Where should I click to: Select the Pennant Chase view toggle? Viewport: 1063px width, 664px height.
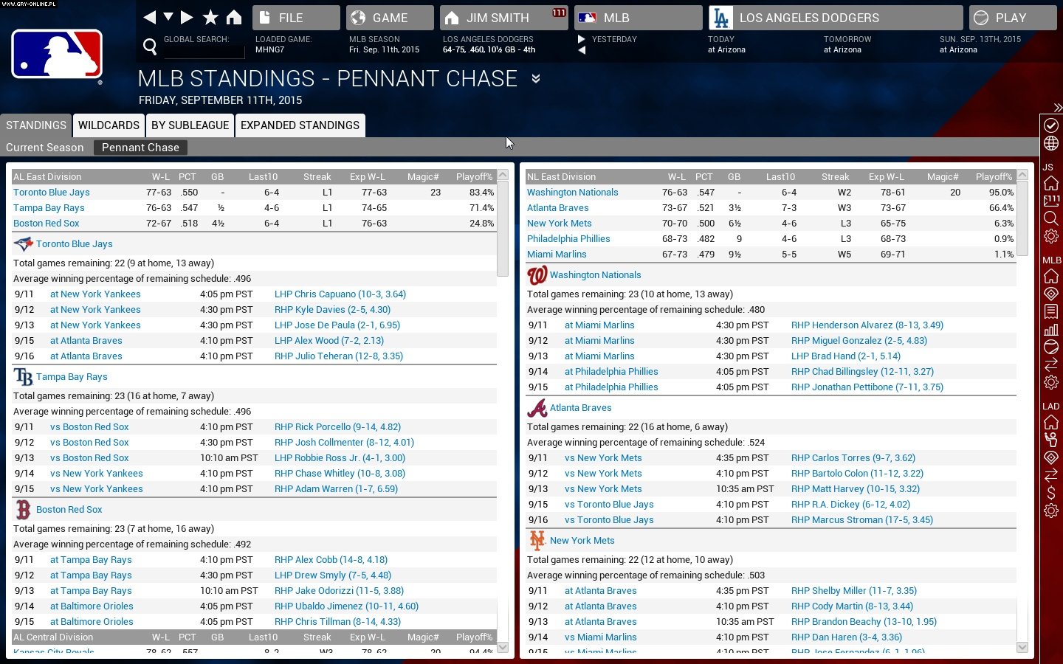pyautogui.click(x=140, y=148)
